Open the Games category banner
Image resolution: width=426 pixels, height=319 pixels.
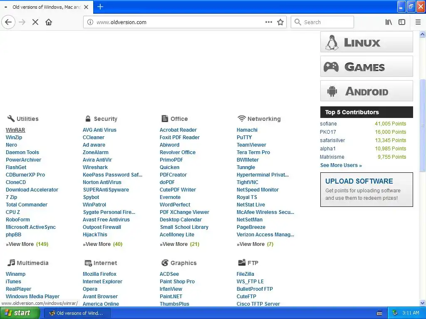pyautogui.click(x=367, y=66)
